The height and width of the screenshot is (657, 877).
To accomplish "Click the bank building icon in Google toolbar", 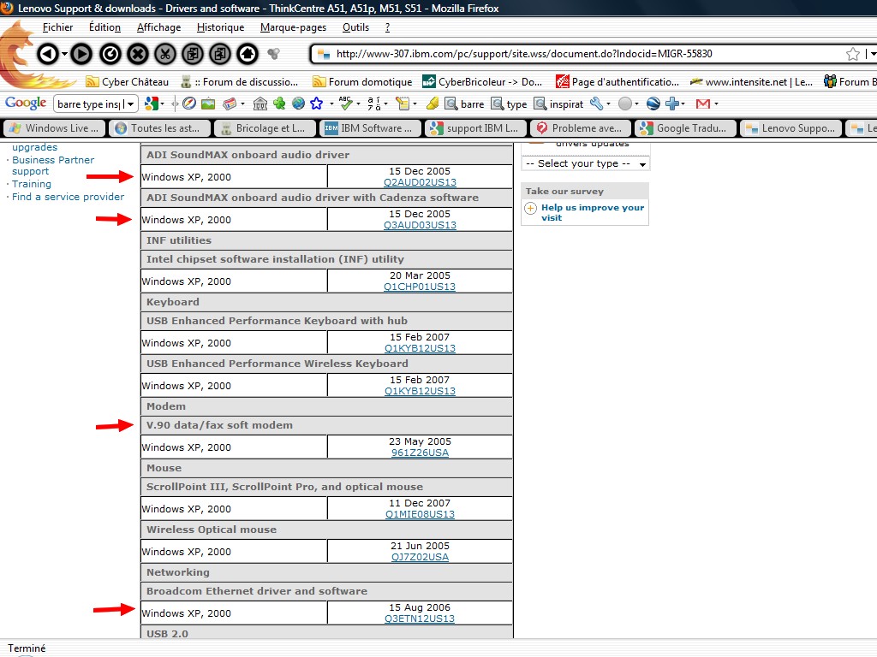I will (260, 104).
